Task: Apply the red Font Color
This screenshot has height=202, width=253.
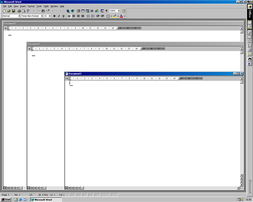Action: coord(122,16)
